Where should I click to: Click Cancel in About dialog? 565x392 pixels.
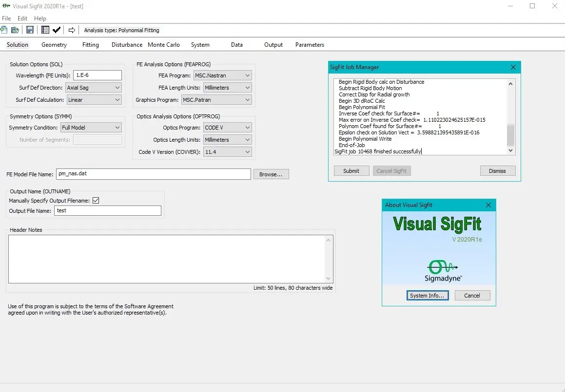point(472,296)
